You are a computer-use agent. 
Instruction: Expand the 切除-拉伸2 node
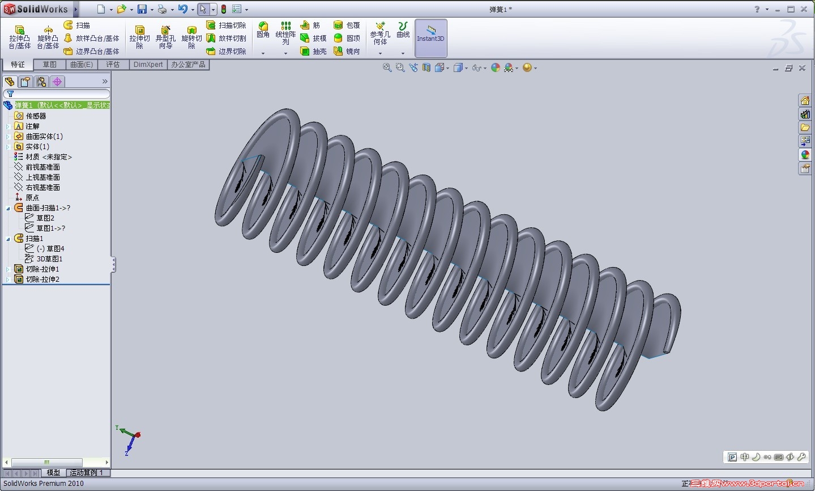coord(8,280)
